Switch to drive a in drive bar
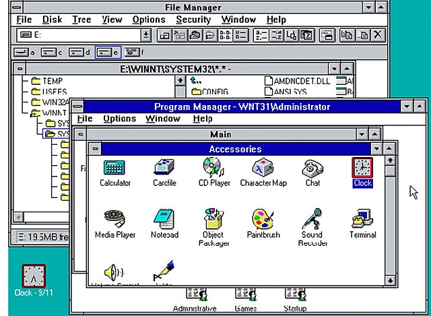This screenshot has height=316, width=431. (24, 52)
